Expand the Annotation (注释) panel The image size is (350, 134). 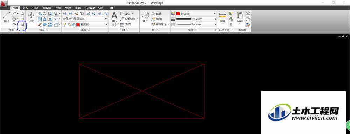124,30
